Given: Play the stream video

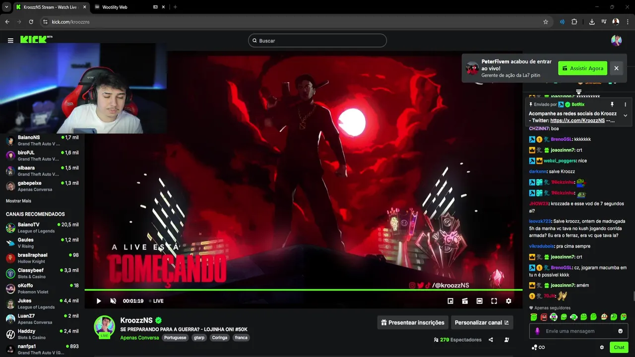Looking at the screenshot, I should point(99,301).
